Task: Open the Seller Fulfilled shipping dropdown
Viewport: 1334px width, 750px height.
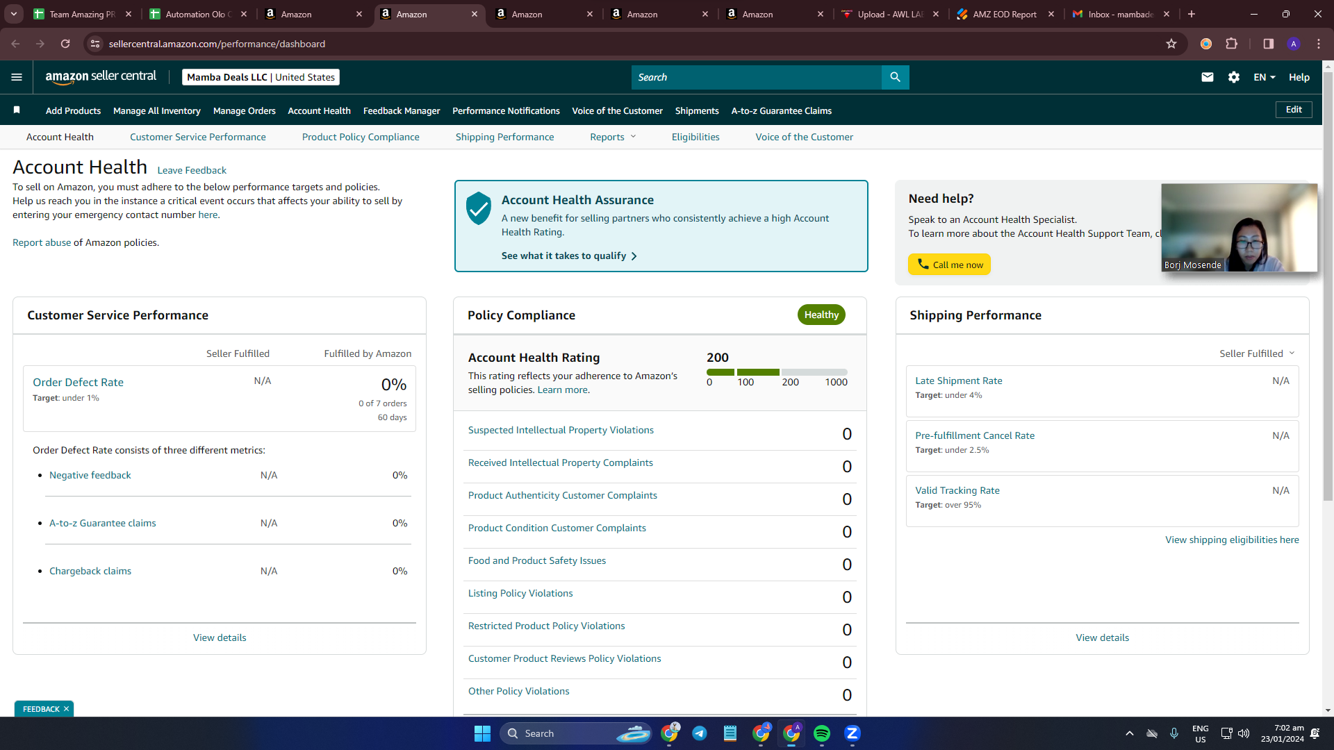Action: point(1258,353)
